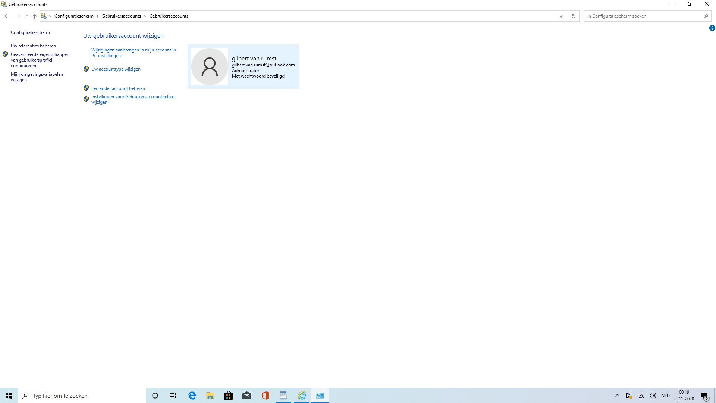Open Microsoft Store from taskbar
This screenshot has width=716, height=403.
pyautogui.click(x=229, y=396)
